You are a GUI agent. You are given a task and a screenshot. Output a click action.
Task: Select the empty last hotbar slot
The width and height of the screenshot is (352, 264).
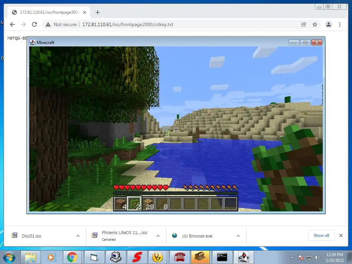[231, 204]
